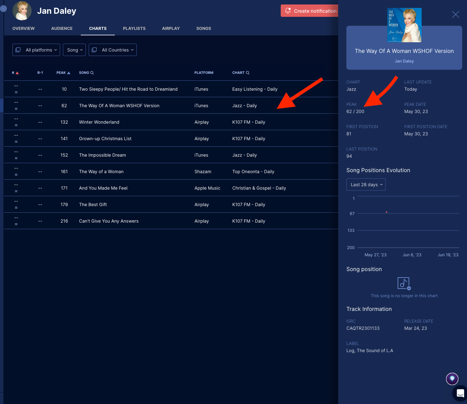Select The Way of a Woman Shazam row

pyautogui.click(x=171, y=171)
